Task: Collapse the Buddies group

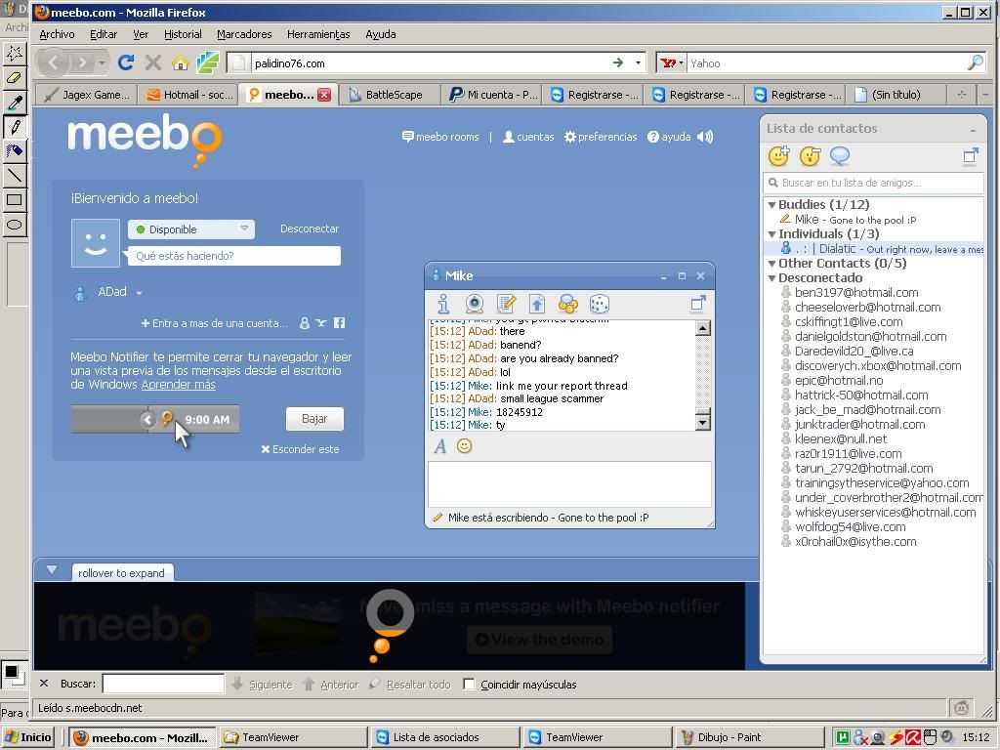Action: pyautogui.click(x=771, y=205)
